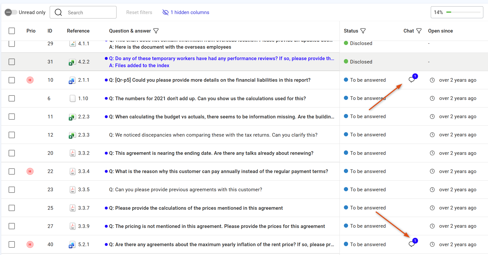The height and width of the screenshot is (255, 488).
Task: Open the PDF file icon for 3.3.4
Action: [x=73, y=171]
